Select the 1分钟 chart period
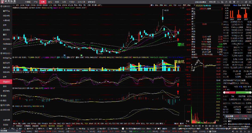Image resolution: width=252 pixels, height=133 pixels. [x=22, y=5]
